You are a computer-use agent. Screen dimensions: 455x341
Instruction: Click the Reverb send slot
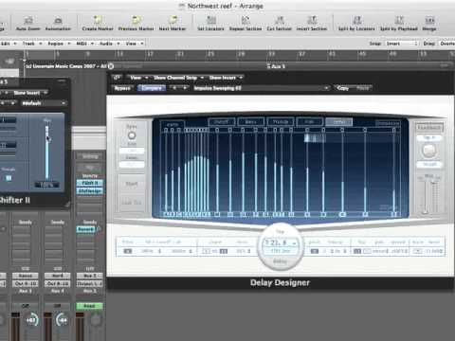tap(85, 229)
